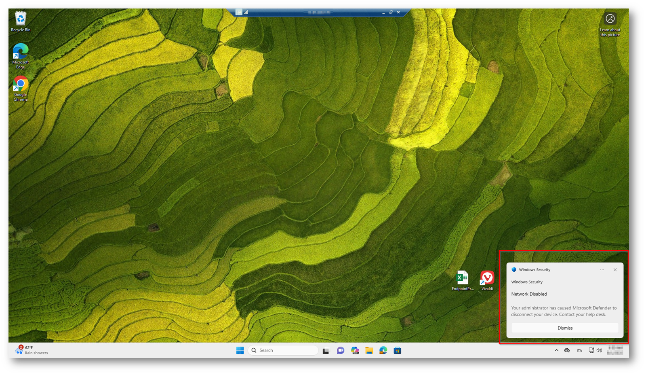Click the Learn about this picture icon

610,19
